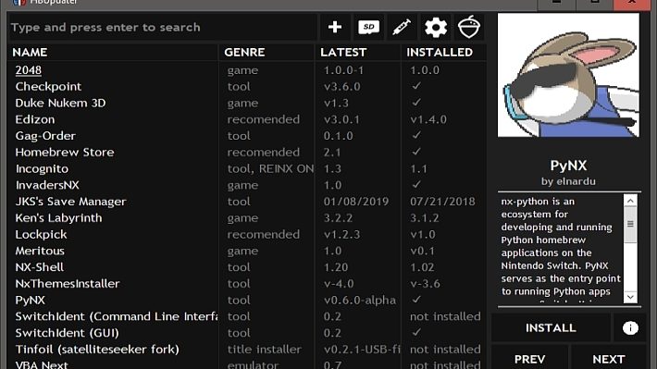Select the Lockpick entry

click(247, 234)
